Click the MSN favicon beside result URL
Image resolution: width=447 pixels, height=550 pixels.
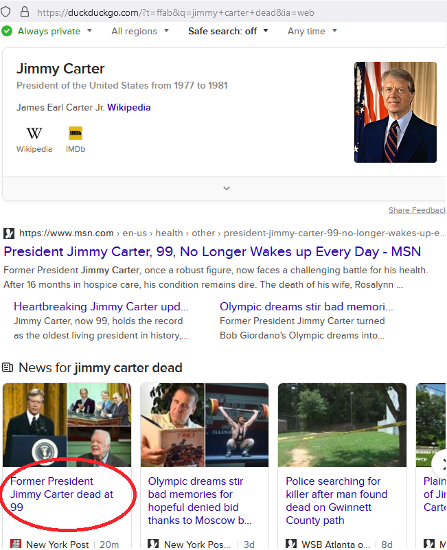point(9,233)
